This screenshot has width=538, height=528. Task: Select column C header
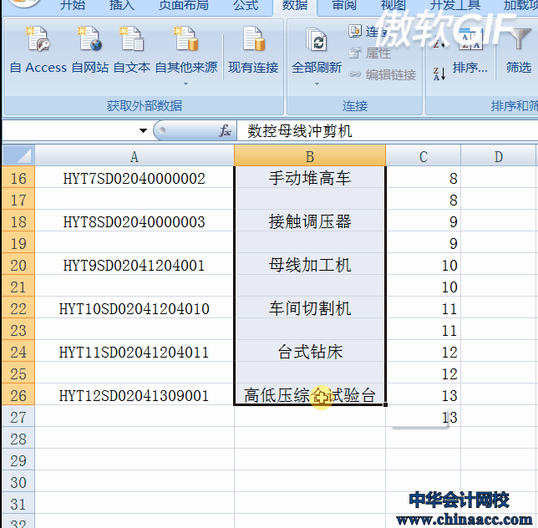pyautogui.click(x=423, y=156)
